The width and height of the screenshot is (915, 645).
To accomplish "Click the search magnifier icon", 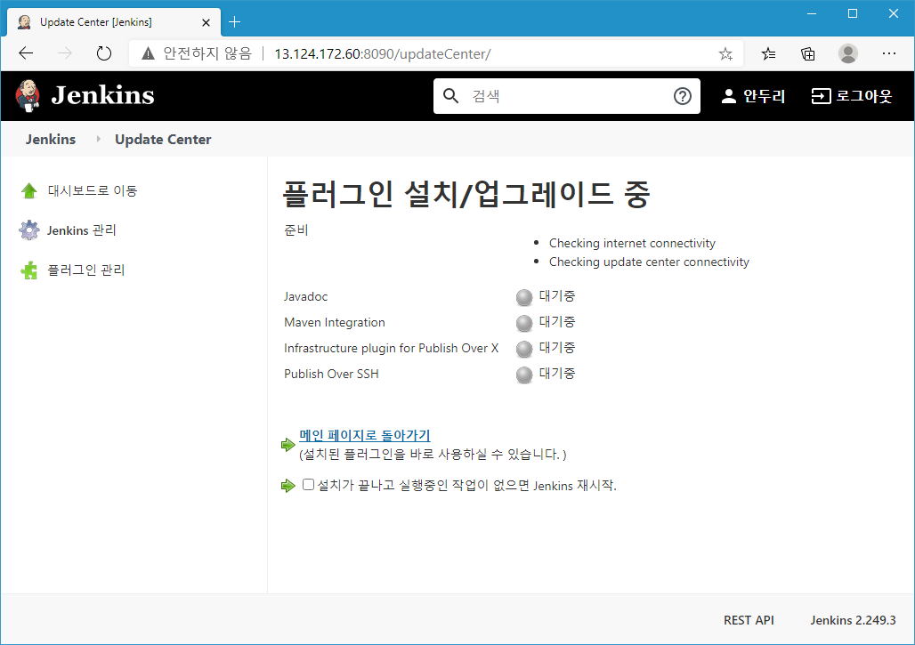I will pyautogui.click(x=450, y=96).
